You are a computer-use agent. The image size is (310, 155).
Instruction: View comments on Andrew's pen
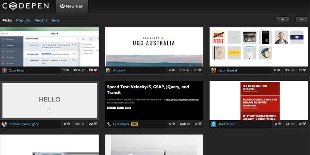pos(172,70)
